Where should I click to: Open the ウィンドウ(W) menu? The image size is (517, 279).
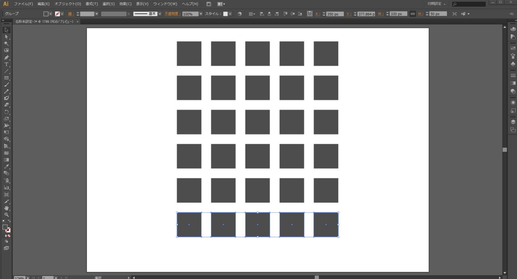click(165, 4)
